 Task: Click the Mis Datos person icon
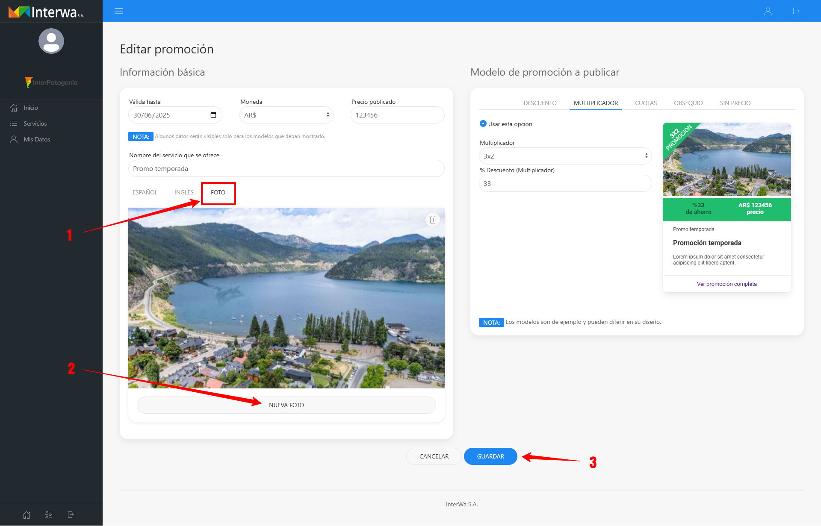click(x=14, y=139)
